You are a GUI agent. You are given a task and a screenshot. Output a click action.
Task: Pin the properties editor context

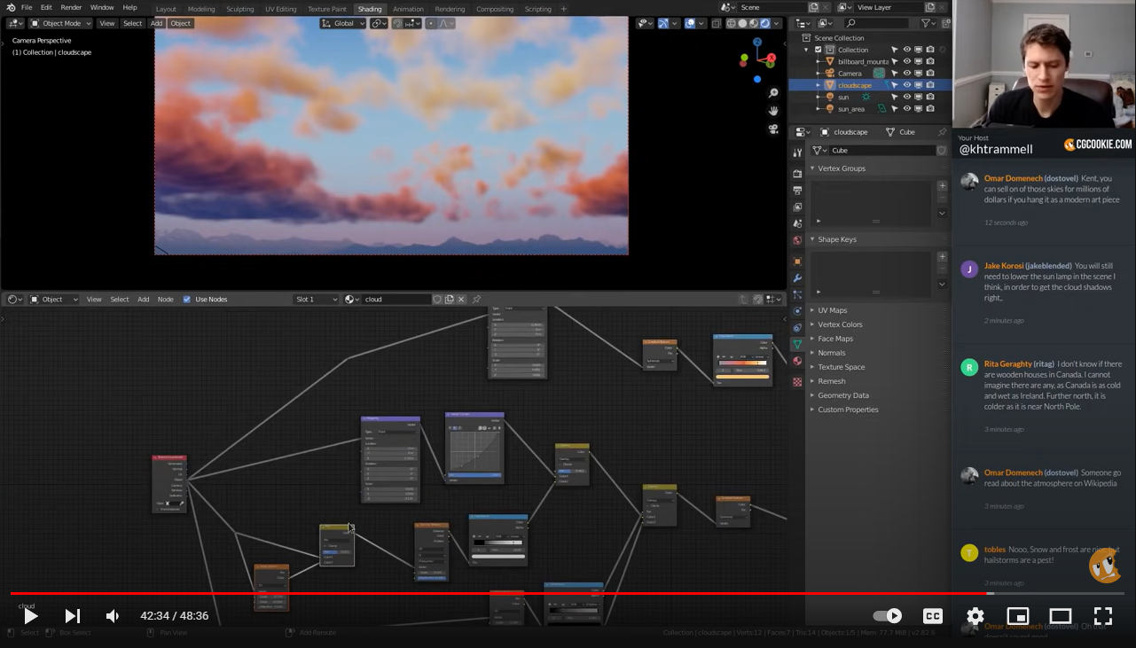[942, 132]
